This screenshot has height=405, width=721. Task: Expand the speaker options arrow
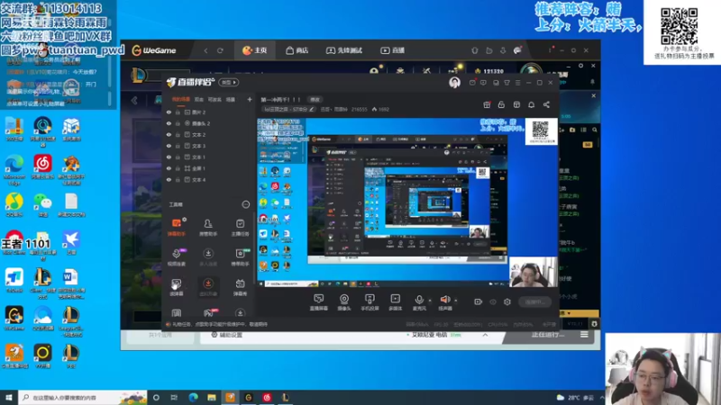coord(455,301)
